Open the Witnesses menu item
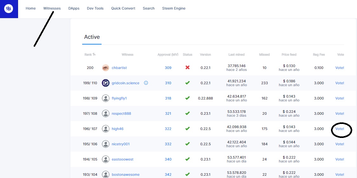This screenshot has width=357, height=178. pos(52,8)
